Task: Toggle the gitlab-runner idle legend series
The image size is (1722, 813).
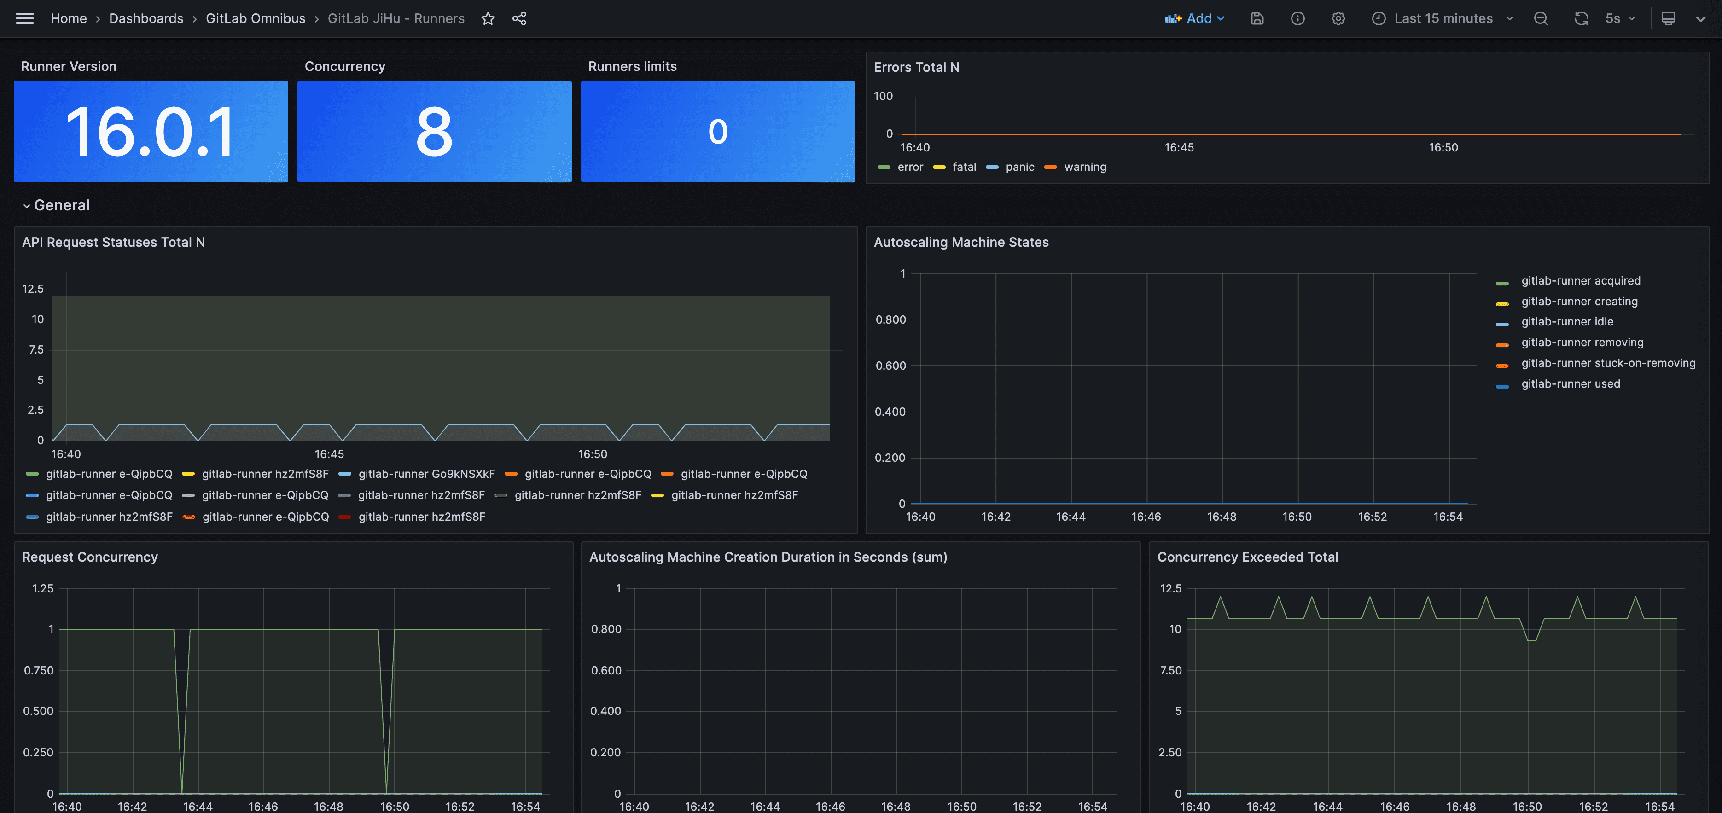Action: (1567, 322)
